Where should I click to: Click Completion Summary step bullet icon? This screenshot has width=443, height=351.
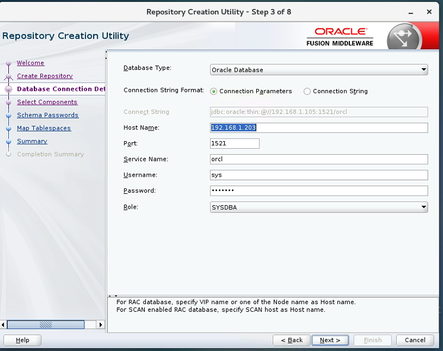[9, 154]
